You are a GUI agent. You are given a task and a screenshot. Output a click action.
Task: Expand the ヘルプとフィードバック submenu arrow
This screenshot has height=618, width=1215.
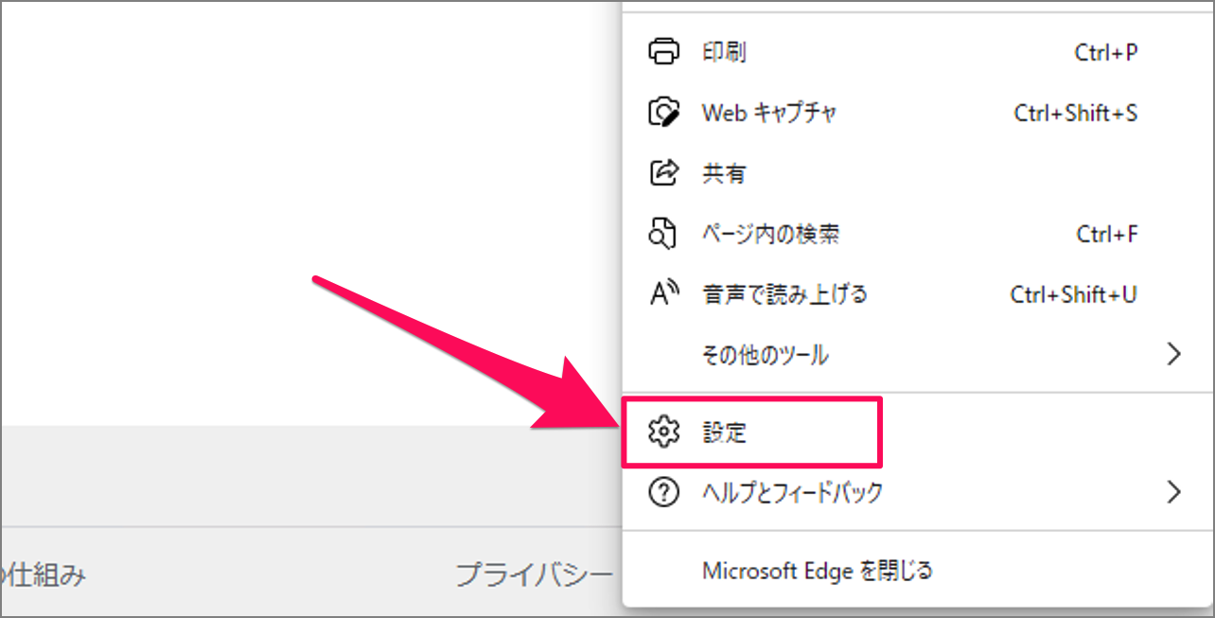(x=1173, y=492)
